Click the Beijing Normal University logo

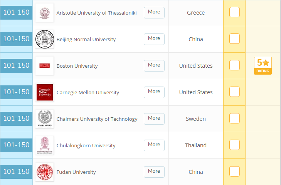point(44,39)
